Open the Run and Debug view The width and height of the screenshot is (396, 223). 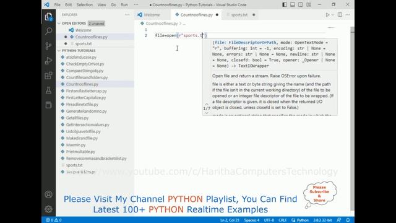click(x=48, y=61)
